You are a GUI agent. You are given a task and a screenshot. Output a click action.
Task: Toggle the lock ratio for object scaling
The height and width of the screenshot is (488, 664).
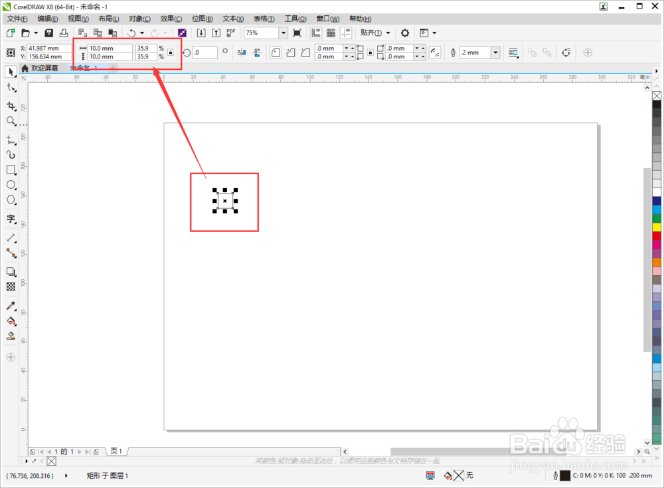171,52
